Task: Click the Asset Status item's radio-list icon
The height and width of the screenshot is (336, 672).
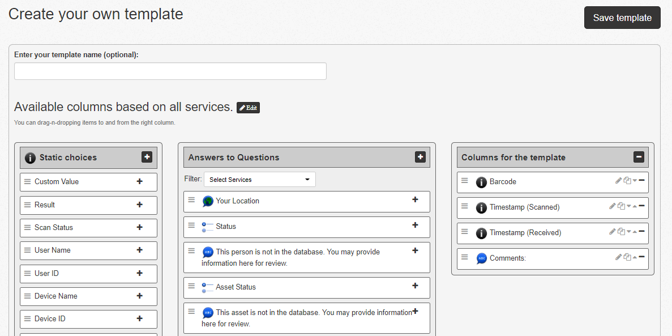Action: click(x=207, y=287)
